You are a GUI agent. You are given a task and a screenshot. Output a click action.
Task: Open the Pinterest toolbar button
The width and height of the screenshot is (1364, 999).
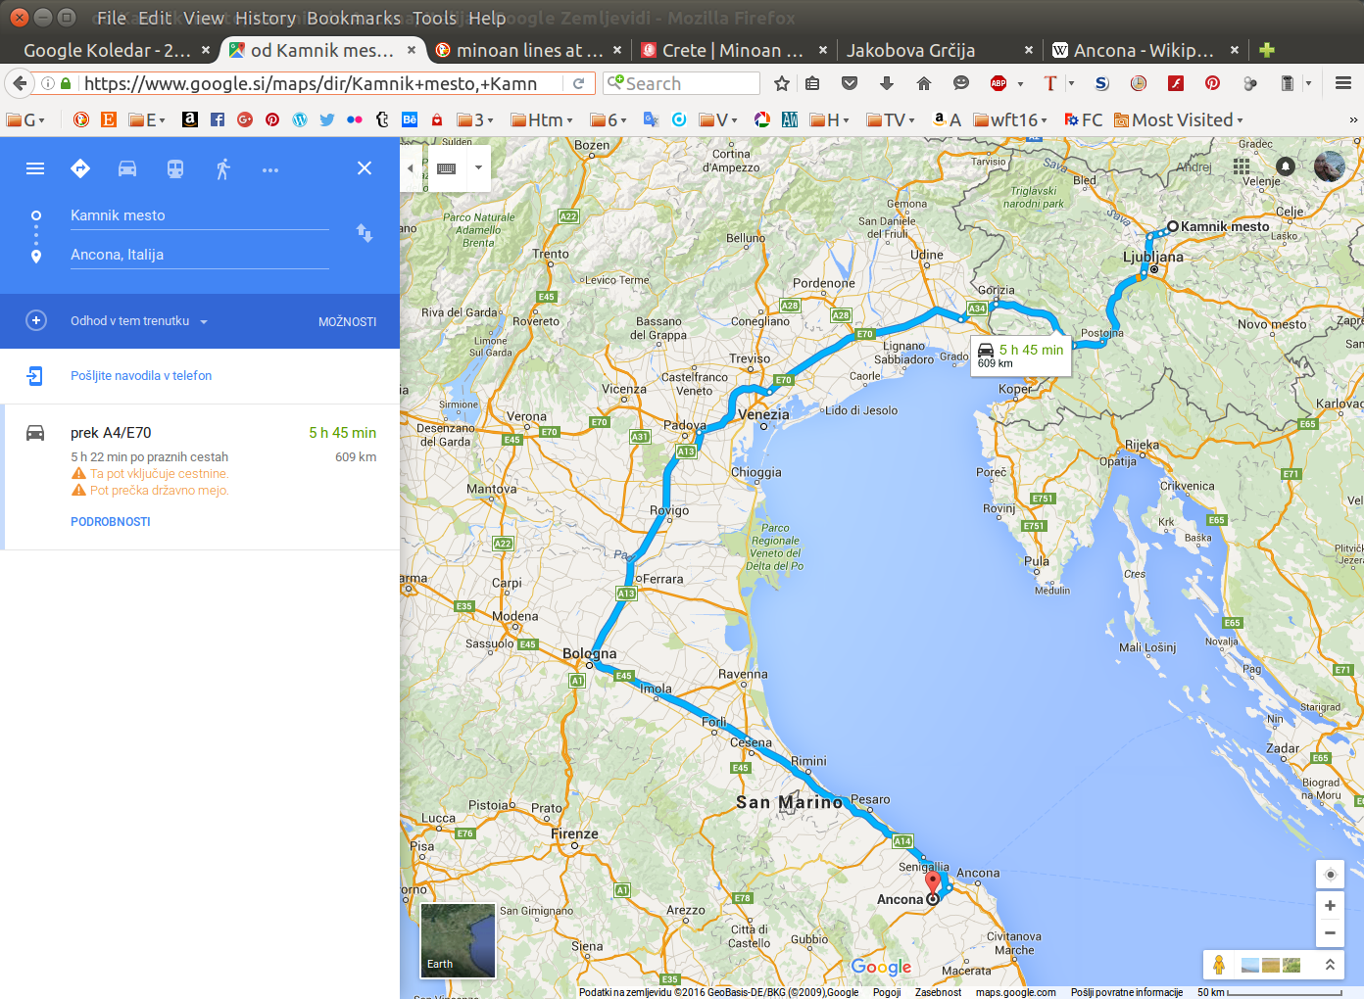[1212, 83]
